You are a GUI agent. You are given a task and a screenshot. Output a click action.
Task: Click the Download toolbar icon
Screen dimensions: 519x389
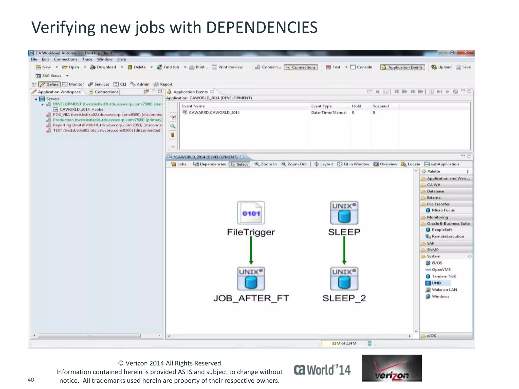[93, 67]
